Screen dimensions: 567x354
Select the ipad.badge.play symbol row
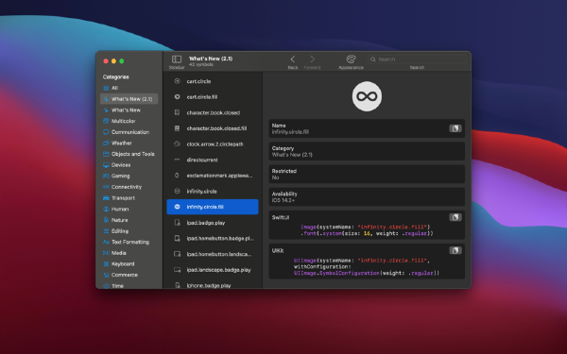coord(213,223)
